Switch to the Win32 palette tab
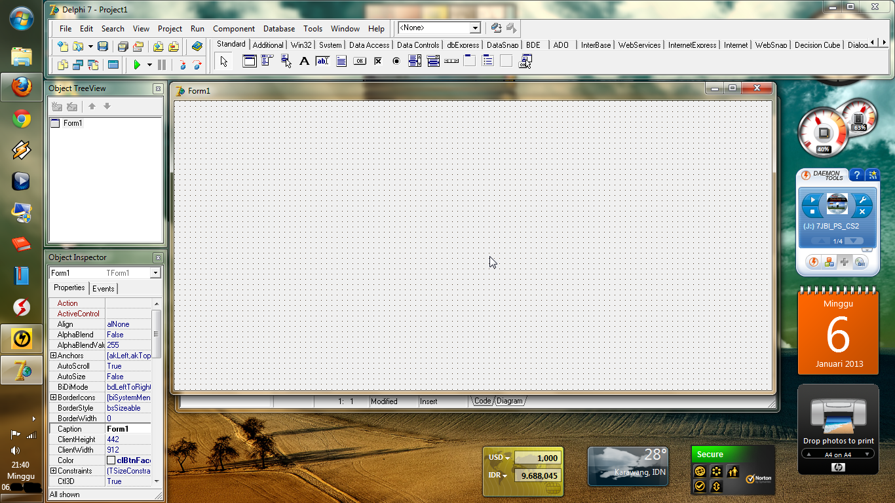Viewport: 895px width, 503px height. [301, 45]
